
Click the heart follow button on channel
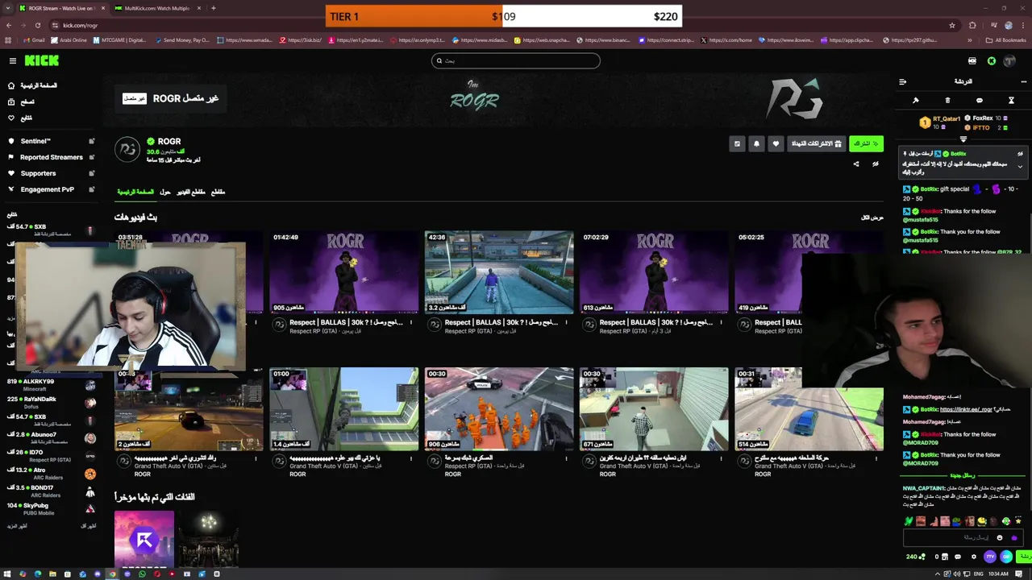pos(776,143)
